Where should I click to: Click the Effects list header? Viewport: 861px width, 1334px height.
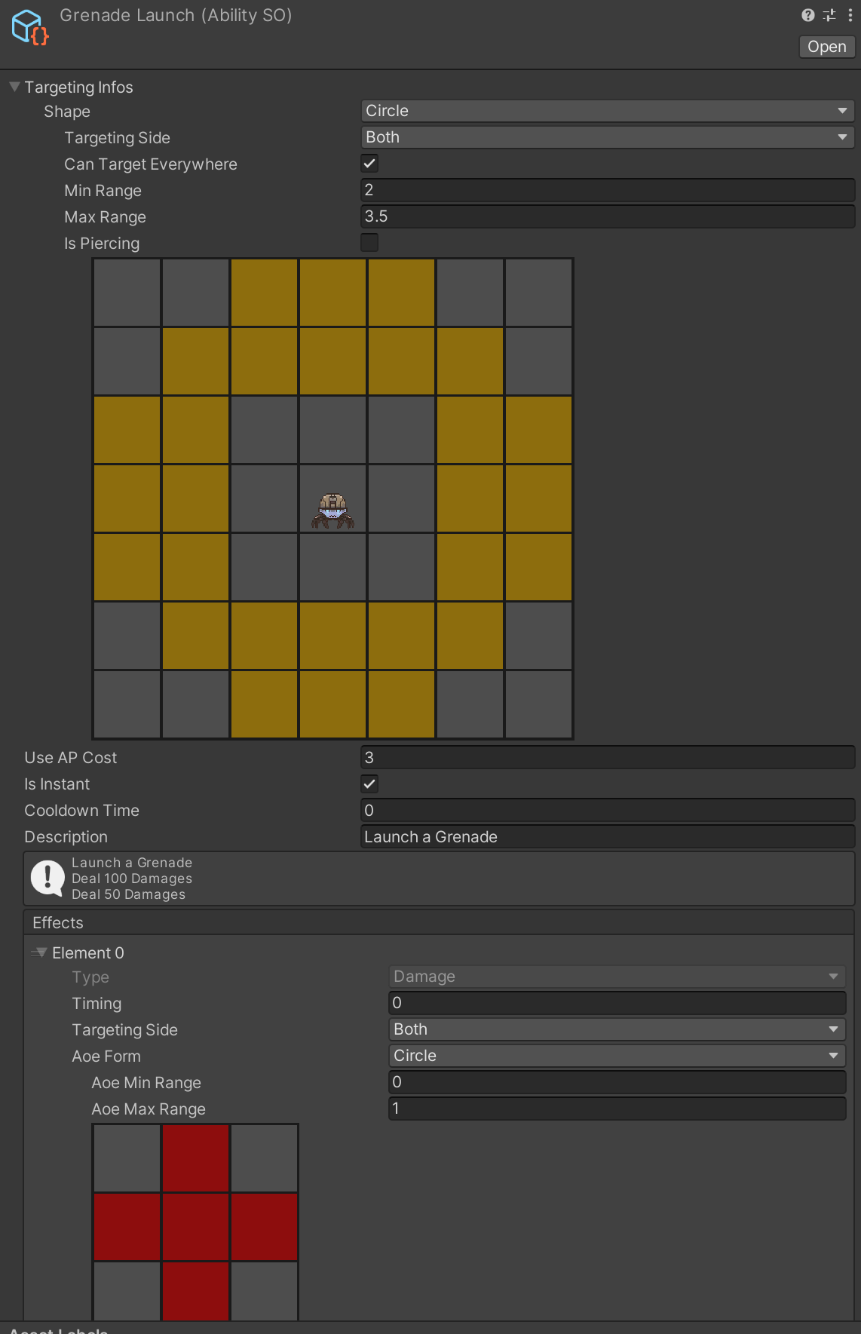pos(437,923)
